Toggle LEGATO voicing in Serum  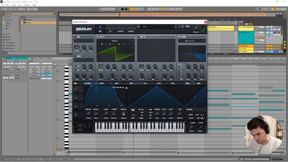pyautogui.click(x=191, y=118)
